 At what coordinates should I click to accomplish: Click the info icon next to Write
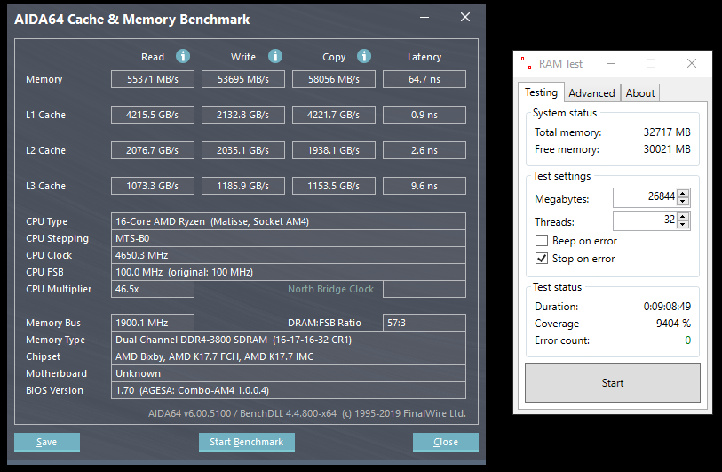click(x=275, y=56)
